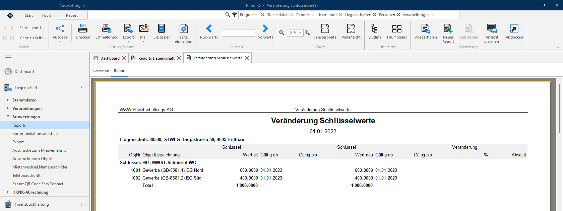
Task: Show the report Outline
Action: pos(375,32)
